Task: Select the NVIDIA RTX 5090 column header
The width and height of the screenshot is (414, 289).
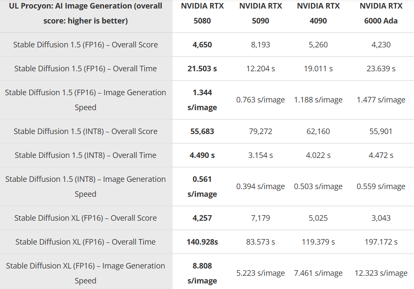Action: click(x=260, y=13)
